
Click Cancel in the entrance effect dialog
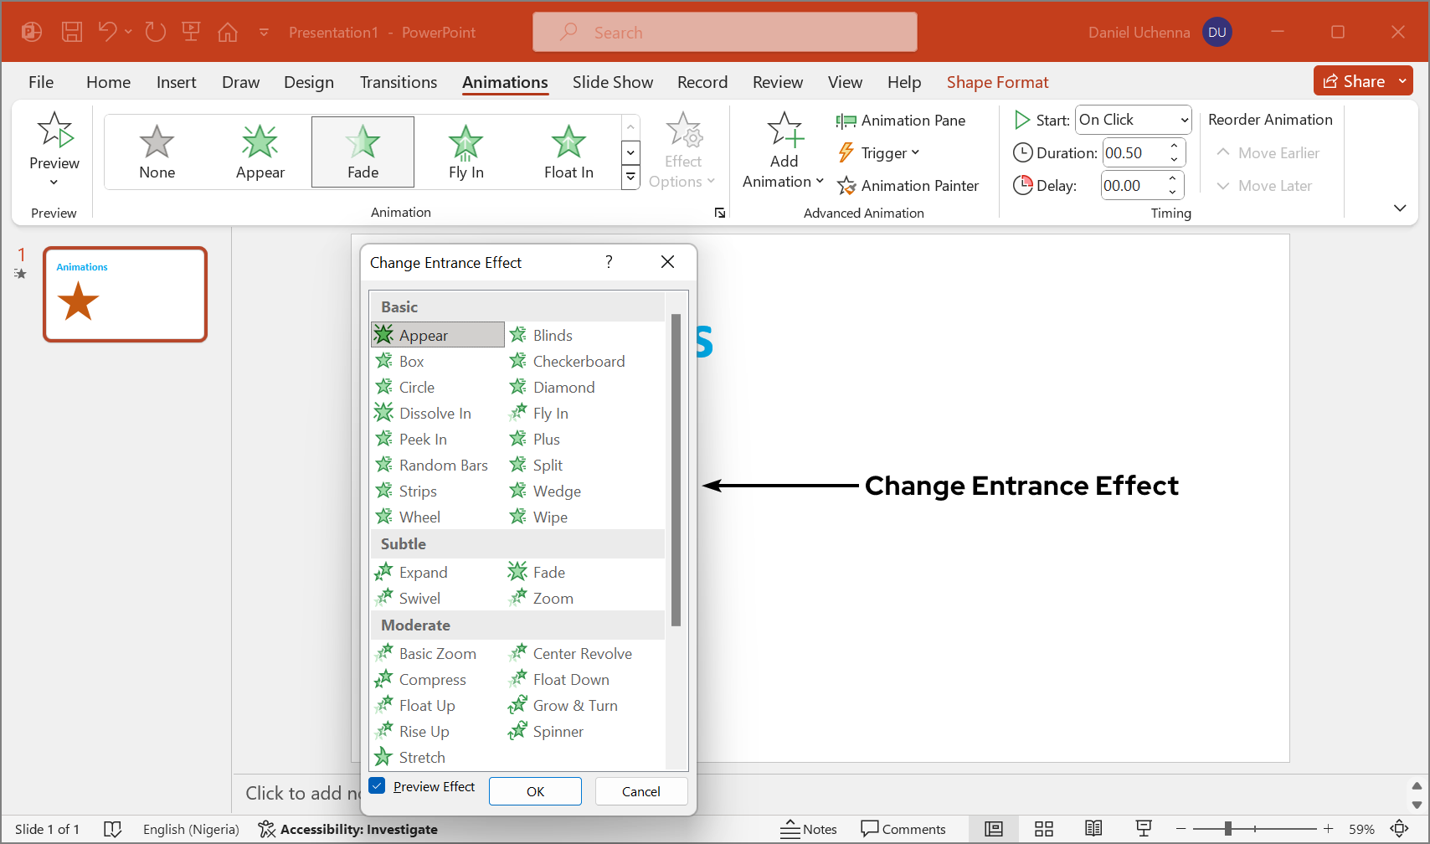coord(640,791)
